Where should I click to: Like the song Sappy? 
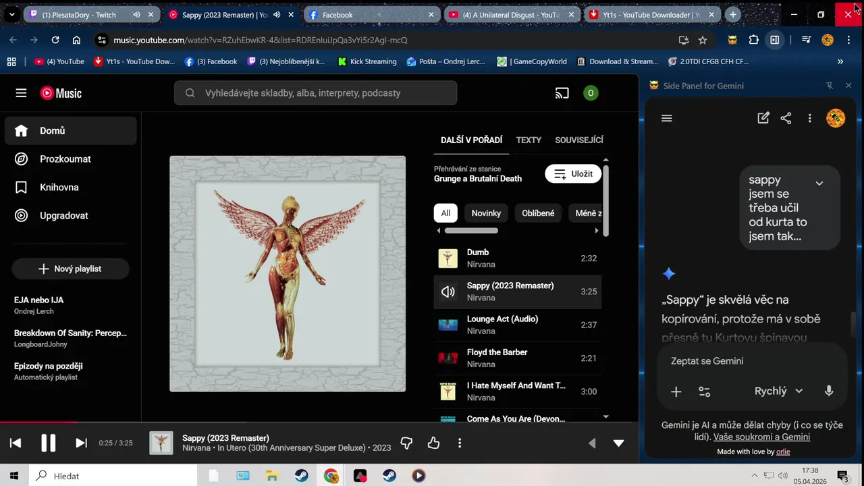coord(433,443)
